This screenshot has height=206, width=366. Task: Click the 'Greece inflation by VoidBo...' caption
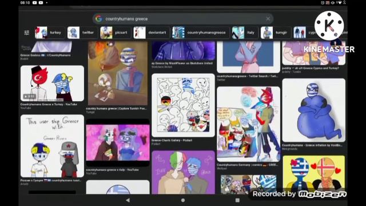312,145
